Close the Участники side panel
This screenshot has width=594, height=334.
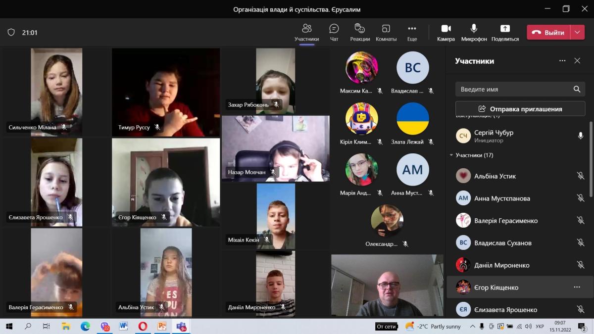coord(577,61)
